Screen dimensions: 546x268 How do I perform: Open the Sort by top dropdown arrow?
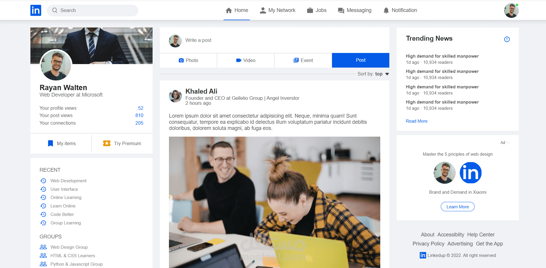tap(387, 74)
